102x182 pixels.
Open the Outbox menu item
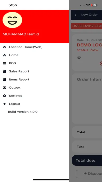coord(34,88)
